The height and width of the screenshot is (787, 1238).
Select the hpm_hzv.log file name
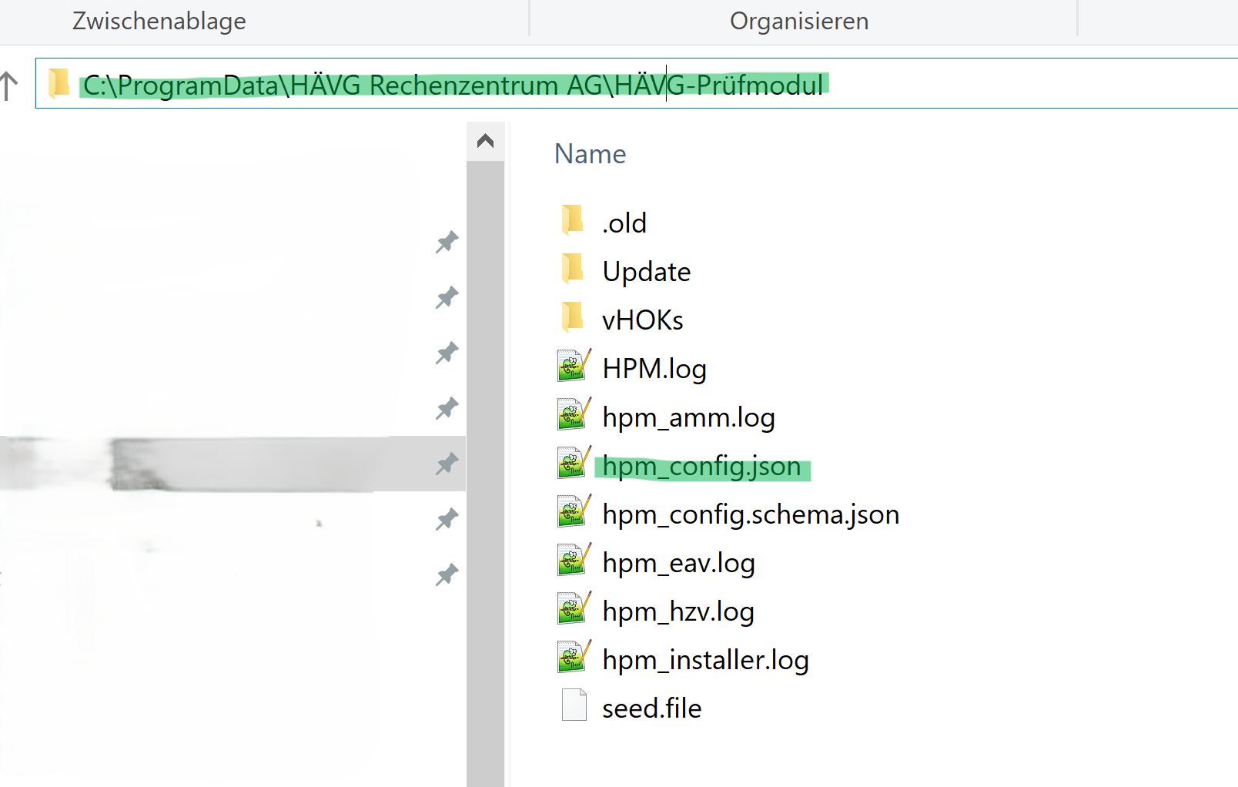point(678,611)
